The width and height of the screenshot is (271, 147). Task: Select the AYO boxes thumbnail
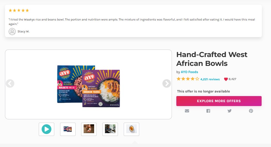[x=68, y=129]
